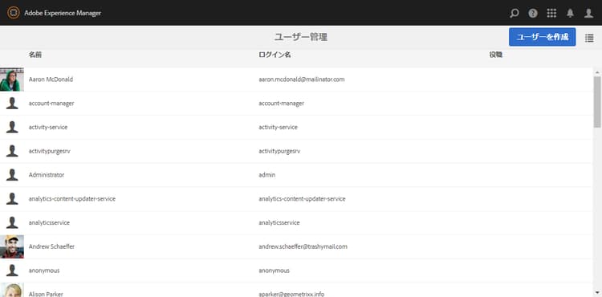Click Andrew Schaeffer's profile photo

tap(11, 246)
